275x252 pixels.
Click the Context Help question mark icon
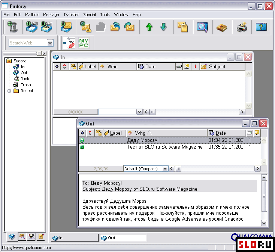tap(261, 27)
